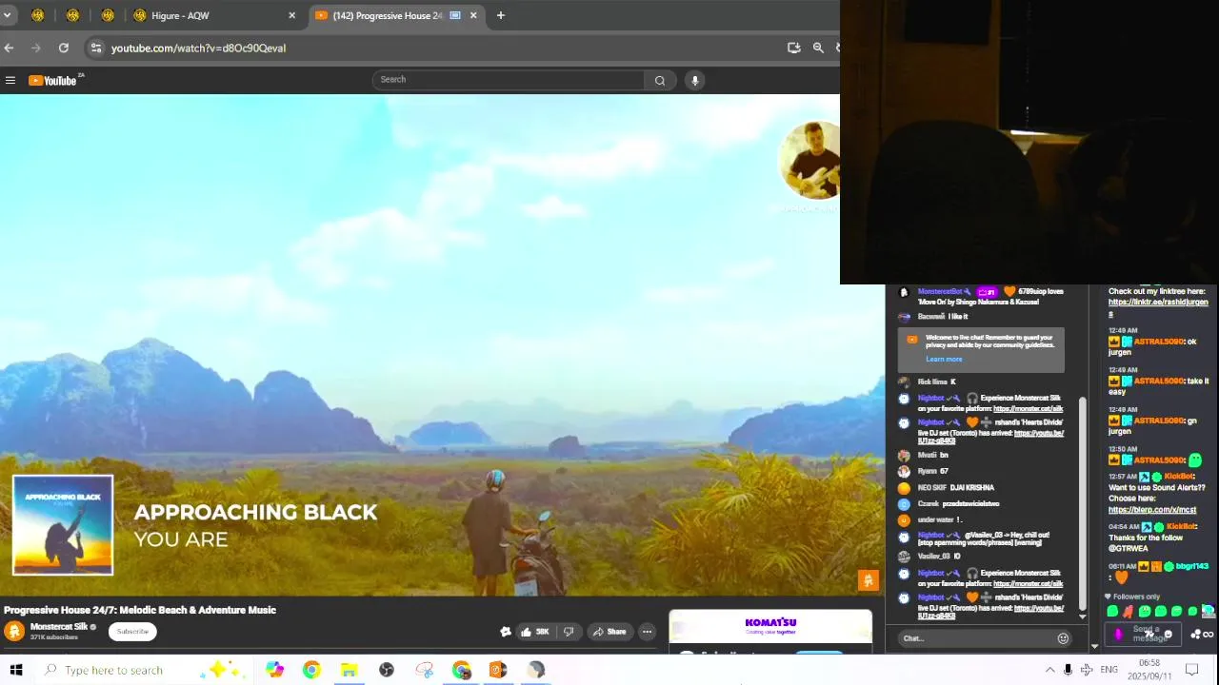Open the YouTube hamburger guide menu
The width and height of the screenshot is (1219, 685).
[10, 81]
